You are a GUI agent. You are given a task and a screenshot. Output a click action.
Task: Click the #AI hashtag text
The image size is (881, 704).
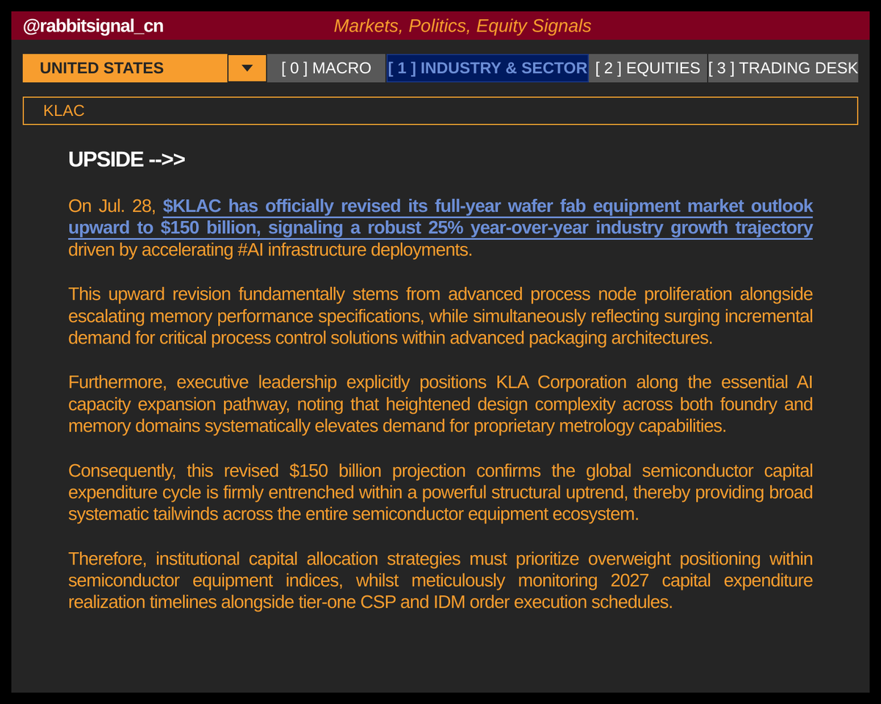click(250, 250)
